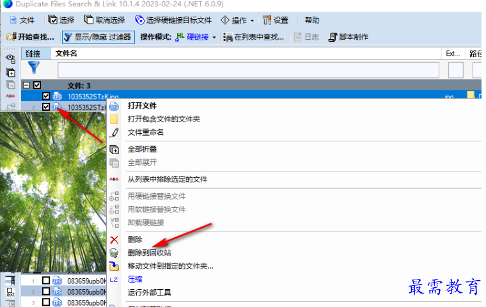This screenshot has height=307, width=486.
Task: Open the 帮助 menu
Action: (x=312, y=20)
